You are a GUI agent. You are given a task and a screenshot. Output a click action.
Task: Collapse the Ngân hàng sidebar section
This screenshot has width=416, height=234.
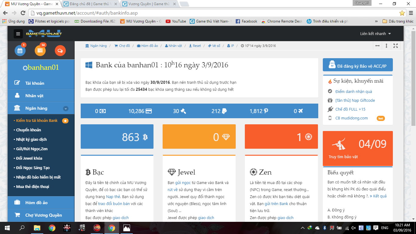click(x=66, y=108)
